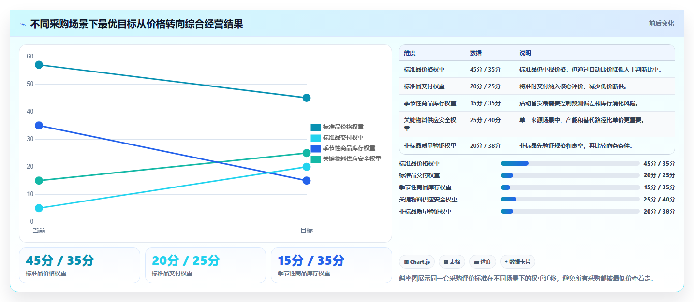
Task: Click the Chart.js tag
Action: [x=417, y=262]
